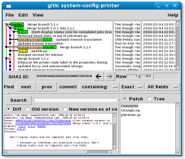This screenshot has width=185, height=159.
Task: Click the 1.0.13 Follows tag link
Action: [21, 129]
